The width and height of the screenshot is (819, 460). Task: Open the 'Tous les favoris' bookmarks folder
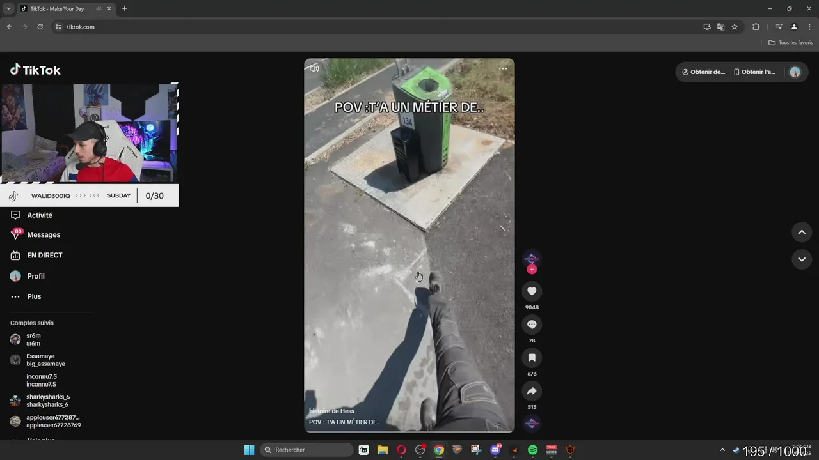point(791,43)
